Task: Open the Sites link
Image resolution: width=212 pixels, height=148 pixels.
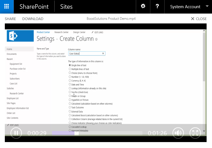Action: pos(66,6)
